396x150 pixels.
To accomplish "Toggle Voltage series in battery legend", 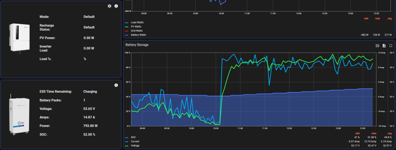I will [x=135, y=146].
